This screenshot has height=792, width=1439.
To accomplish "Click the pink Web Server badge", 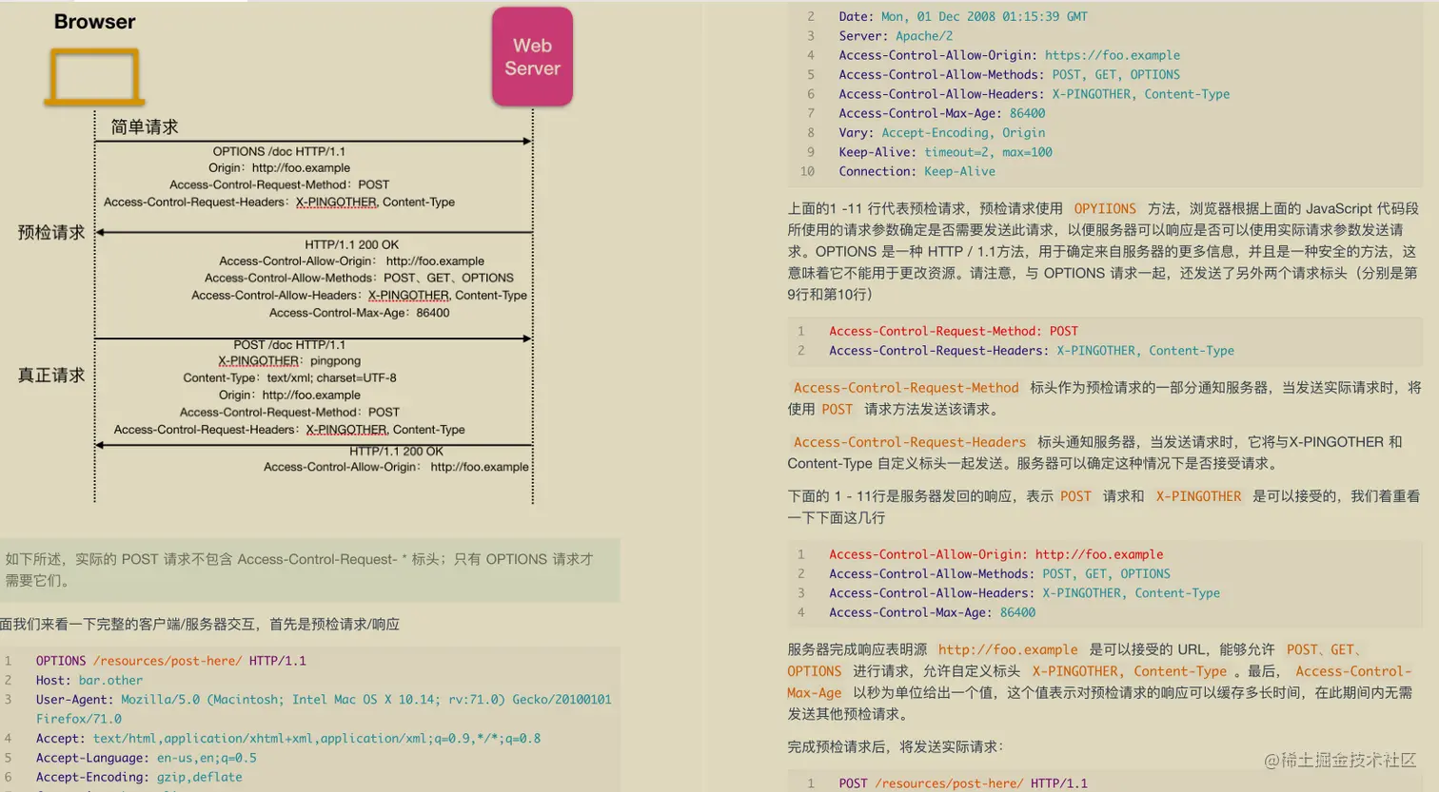I will [532, 55].
